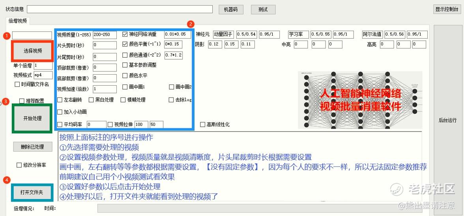
Task: Click the 单个倍增 value field
Action: [43, 66]
